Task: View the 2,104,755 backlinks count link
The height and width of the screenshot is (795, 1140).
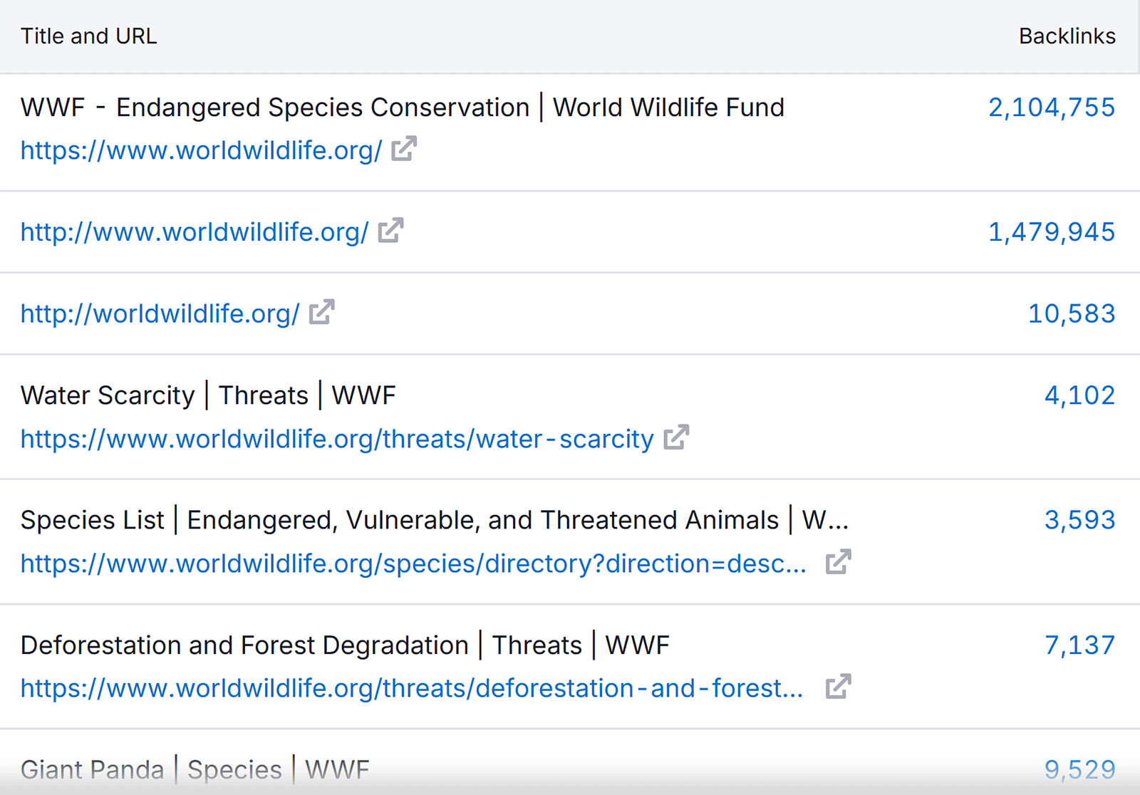Action: pos(1051,107)
